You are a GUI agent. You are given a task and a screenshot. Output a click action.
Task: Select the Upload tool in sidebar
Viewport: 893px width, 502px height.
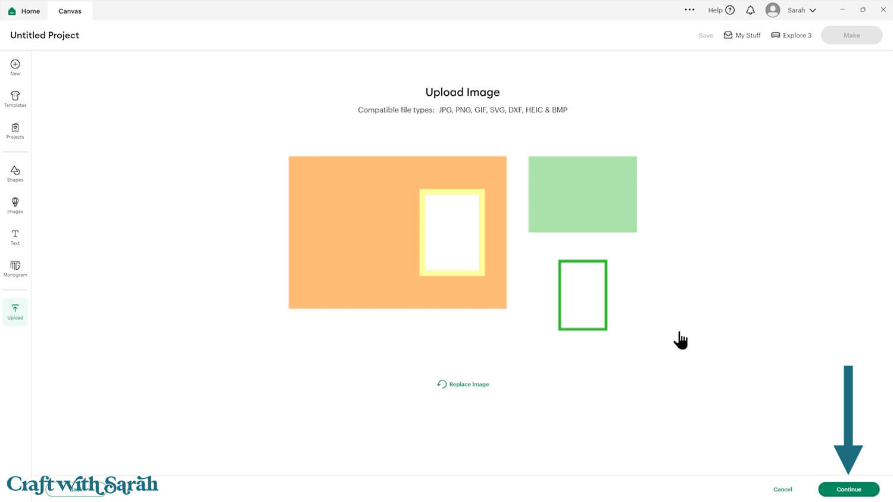(x=15, y=311)
